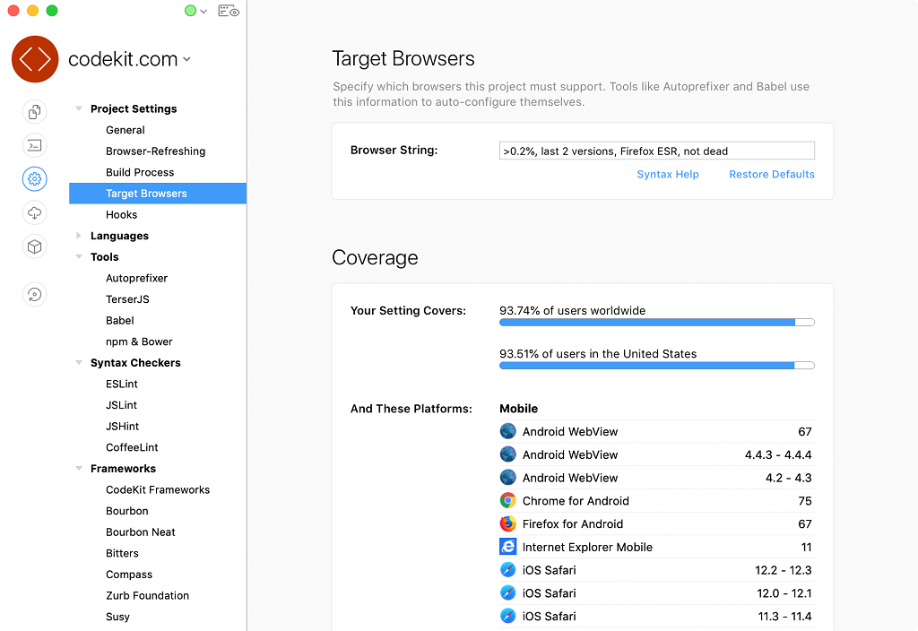
Task: Collapse the Tools section
Action: (79, 256)
